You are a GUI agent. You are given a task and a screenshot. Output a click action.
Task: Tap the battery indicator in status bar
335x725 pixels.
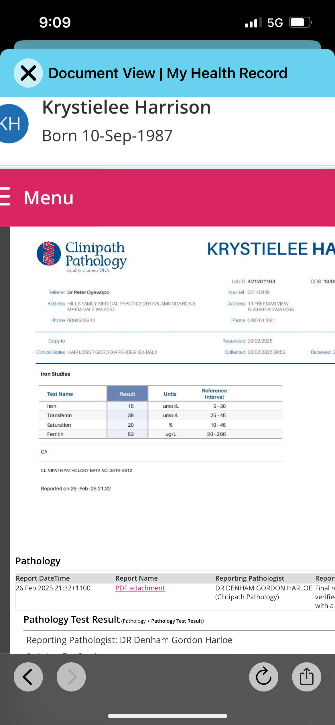pos(300,22)
